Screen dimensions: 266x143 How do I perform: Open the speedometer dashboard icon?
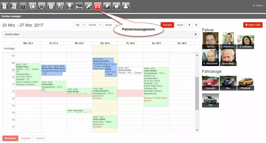(x=23, y=6)
